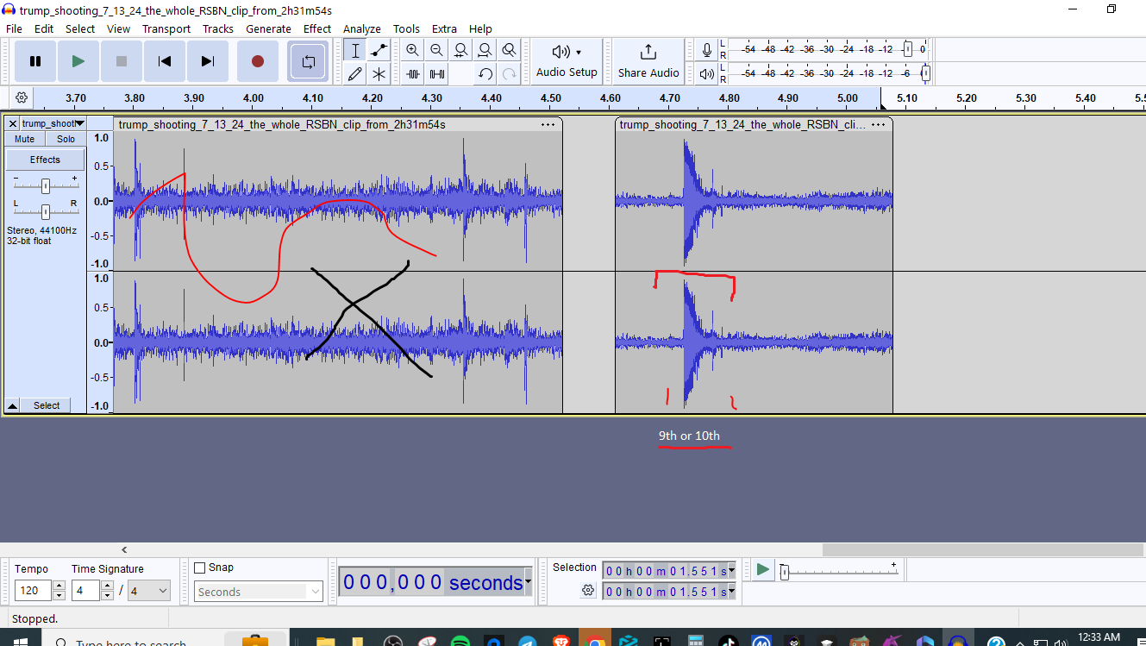
Task: Open the File menu
Action: [x=14, y=28]
